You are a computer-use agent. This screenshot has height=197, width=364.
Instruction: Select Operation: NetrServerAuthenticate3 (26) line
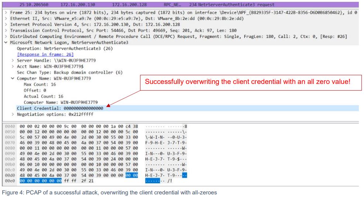point(65,48)
